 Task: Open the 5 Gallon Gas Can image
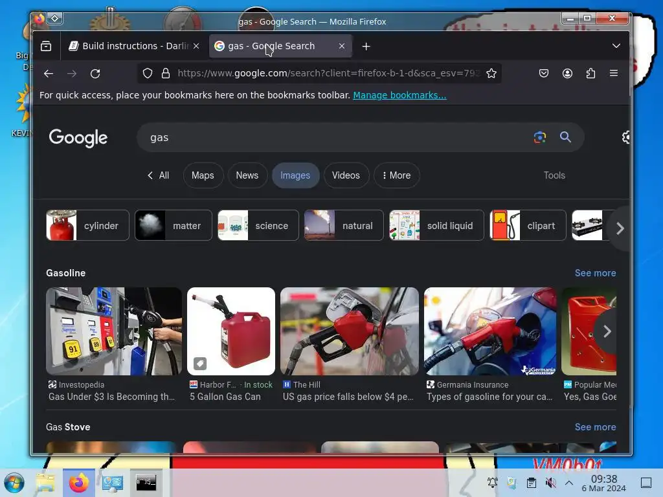point(231,331)
